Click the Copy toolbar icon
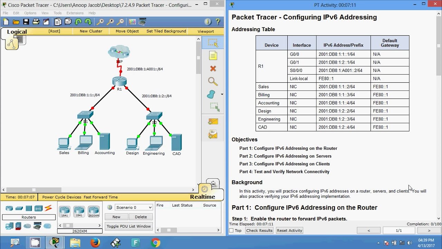Screen dimensions: 442x249 [58, 22]
